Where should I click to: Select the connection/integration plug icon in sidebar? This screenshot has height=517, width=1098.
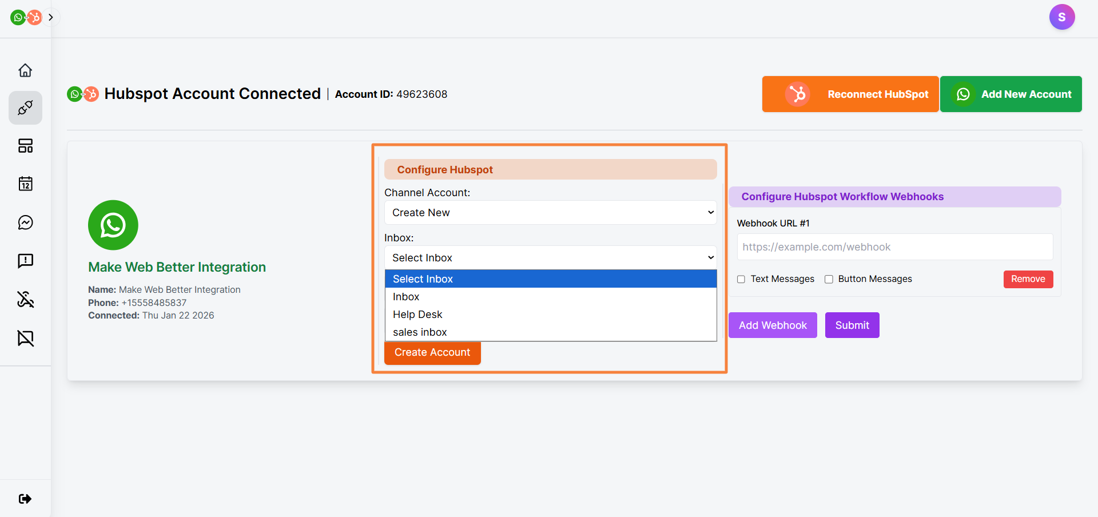click(x=25, y=108)
